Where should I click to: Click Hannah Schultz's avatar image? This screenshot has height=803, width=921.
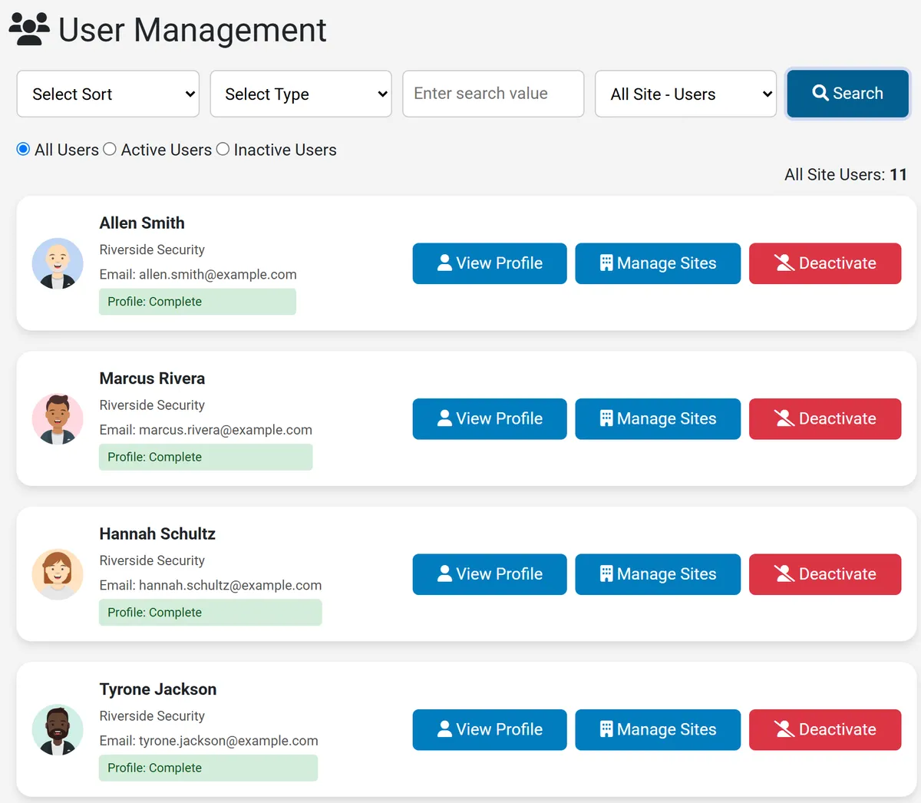(58, 574)
